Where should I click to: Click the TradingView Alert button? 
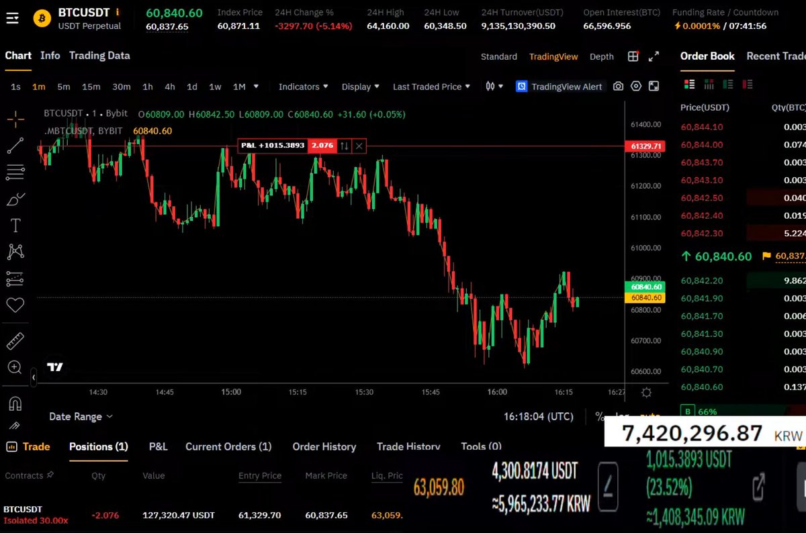(x=559, y=87)
